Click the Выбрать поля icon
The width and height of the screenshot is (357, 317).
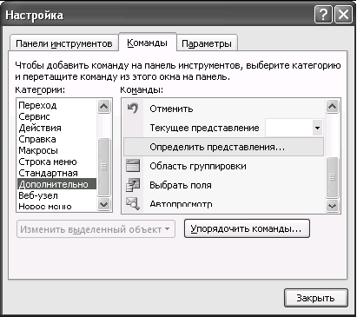coord(133,185)
